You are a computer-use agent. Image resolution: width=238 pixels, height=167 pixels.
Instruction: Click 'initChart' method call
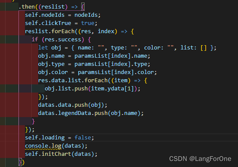[x=56, y=154]
